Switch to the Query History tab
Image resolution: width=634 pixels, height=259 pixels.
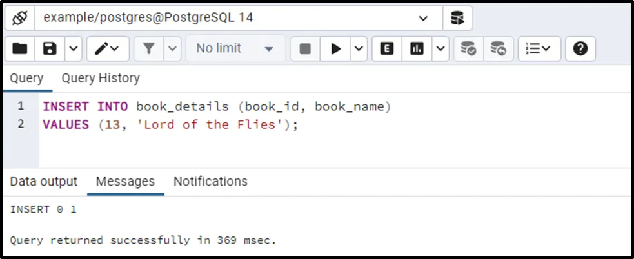101,79
